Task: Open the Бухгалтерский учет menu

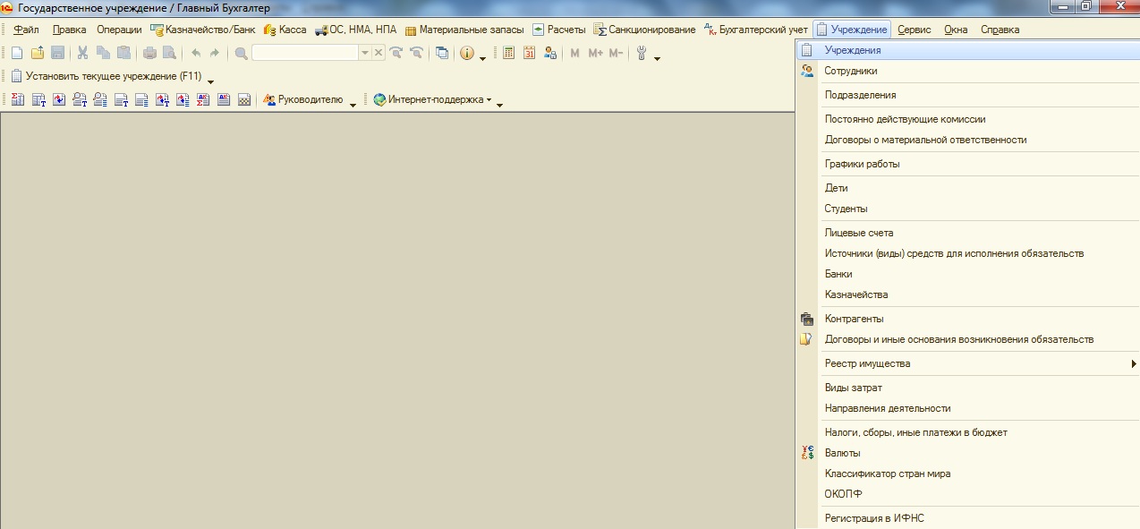Action: click(756, 30)
